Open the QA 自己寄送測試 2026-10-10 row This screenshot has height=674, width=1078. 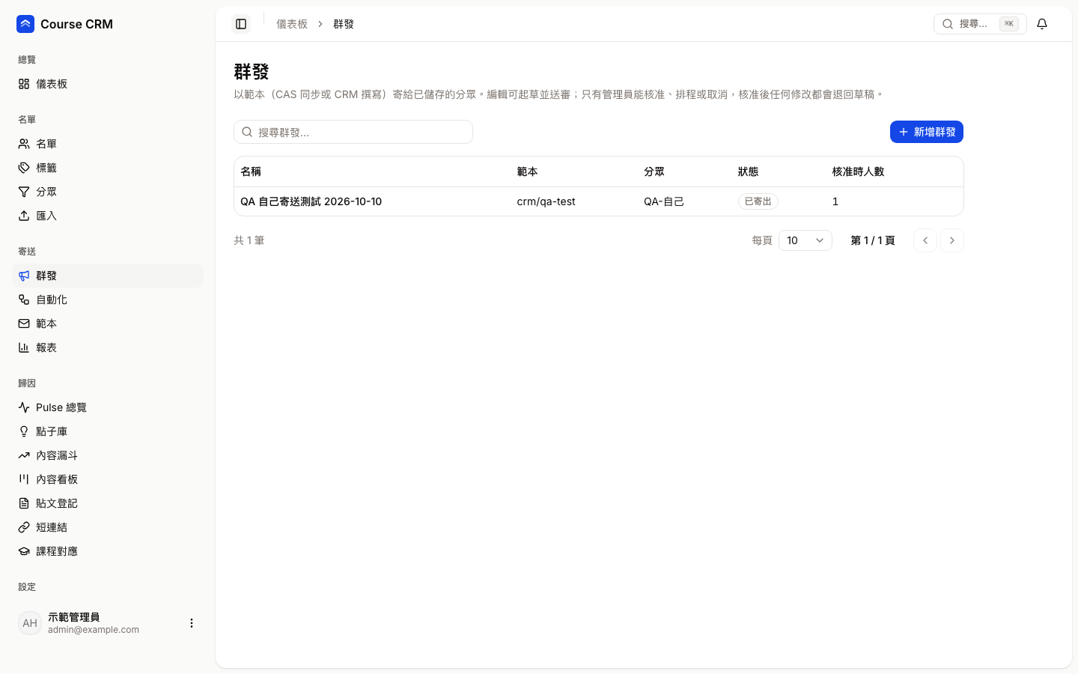click(599, 201)
